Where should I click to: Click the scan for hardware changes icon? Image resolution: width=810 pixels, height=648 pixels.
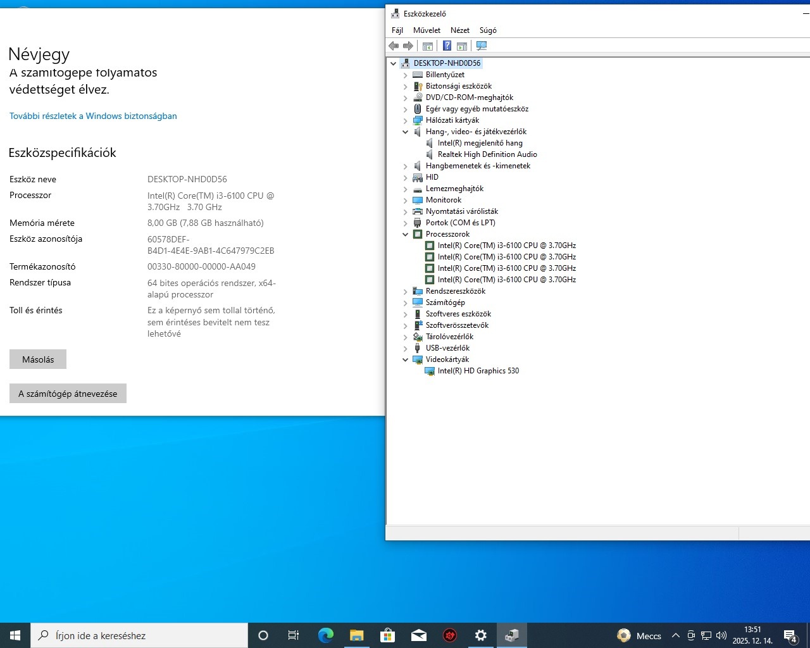pyautogui.click(x=482, y=46)
